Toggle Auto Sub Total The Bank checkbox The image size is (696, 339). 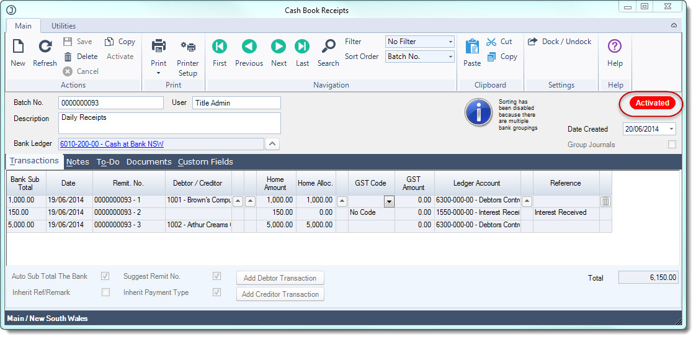tap(105, 276)
